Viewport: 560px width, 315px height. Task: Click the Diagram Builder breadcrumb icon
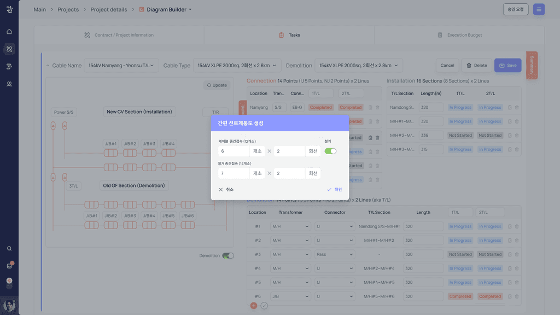click(142, 10)
